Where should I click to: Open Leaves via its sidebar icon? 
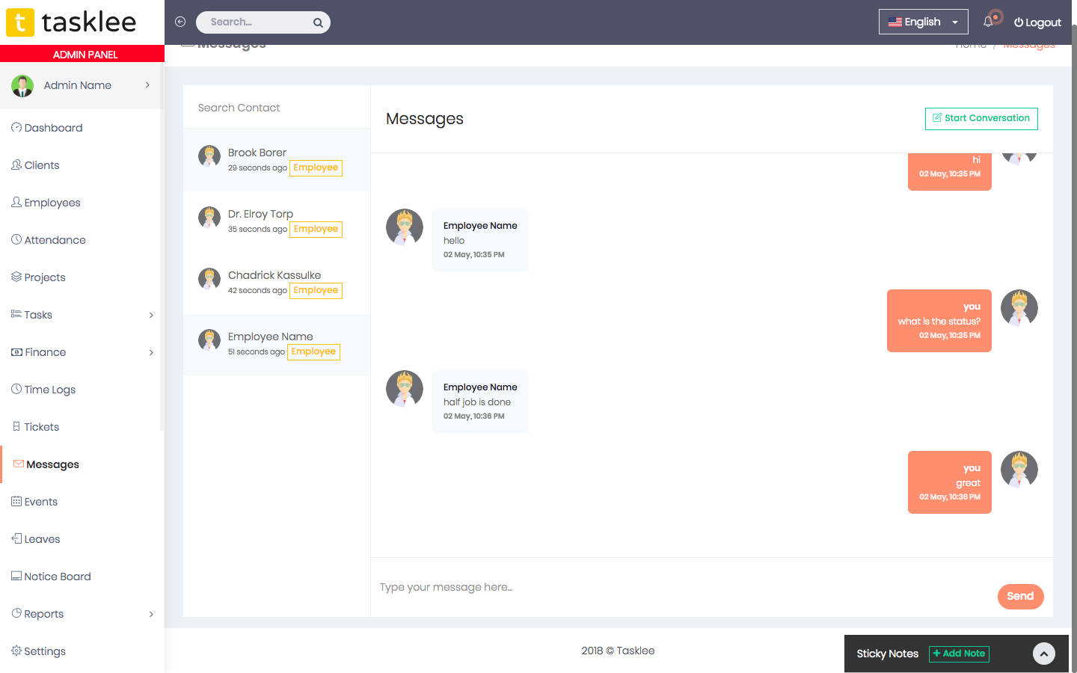(16, 538)
